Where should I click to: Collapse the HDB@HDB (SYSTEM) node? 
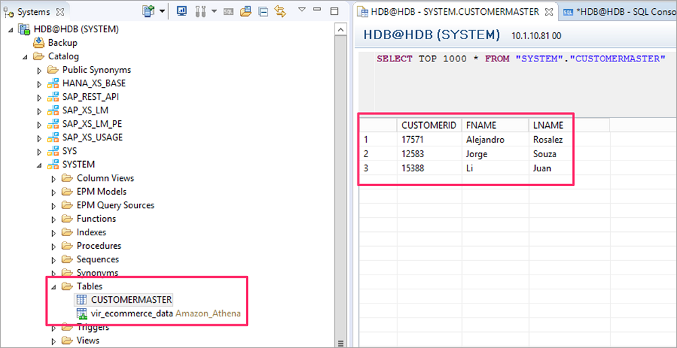click(10, 30)
